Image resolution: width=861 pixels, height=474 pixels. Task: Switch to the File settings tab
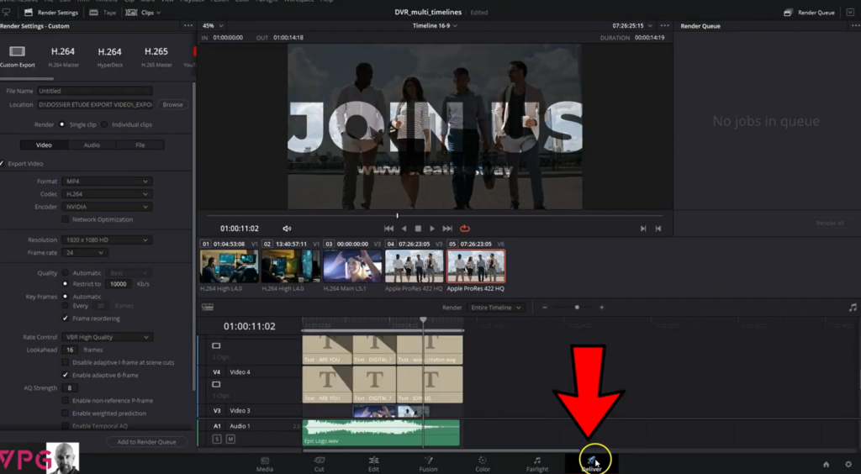point(140,145)
